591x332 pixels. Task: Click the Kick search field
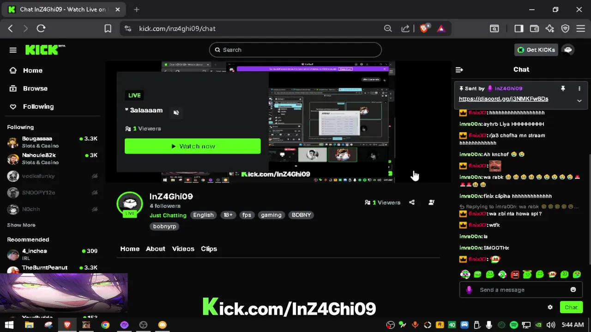coord(295,50)
